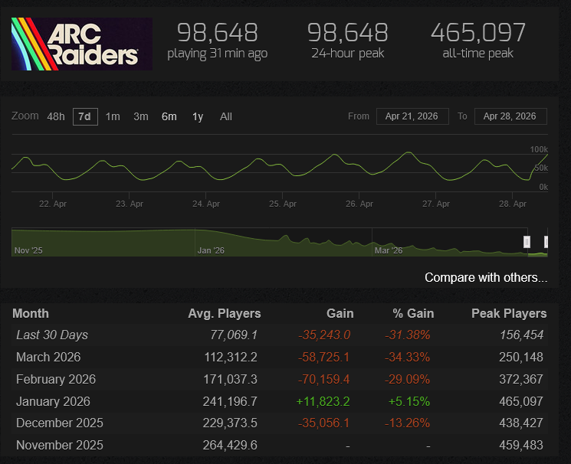Screen dimensions: 571x464
Task: Choose the 6m zoom option
Action: (169, 116)
